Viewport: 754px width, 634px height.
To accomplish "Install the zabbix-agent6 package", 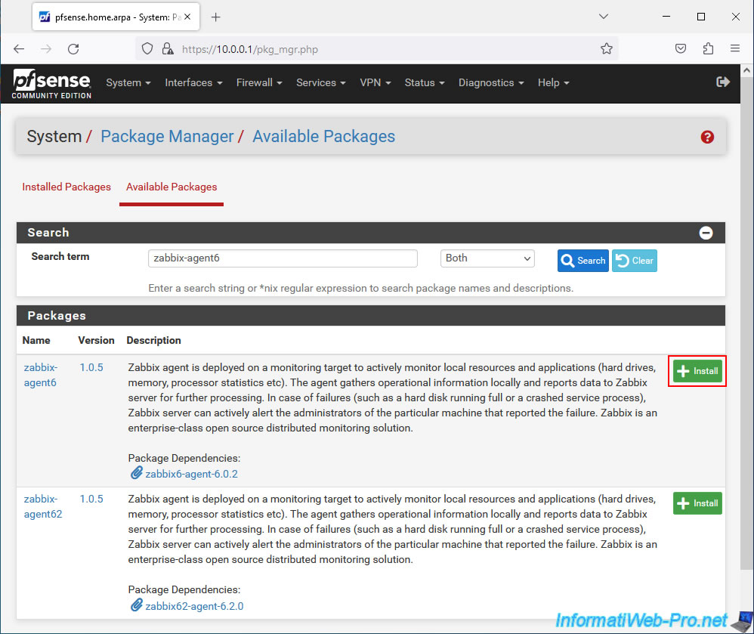I will 697,371.
